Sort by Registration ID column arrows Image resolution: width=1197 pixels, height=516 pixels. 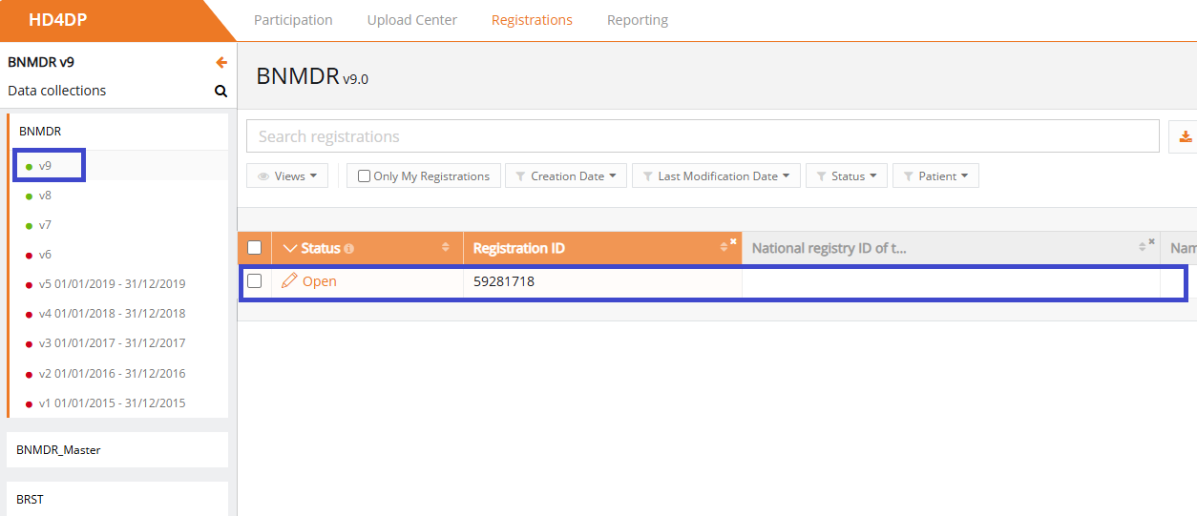tap(724, 250)
